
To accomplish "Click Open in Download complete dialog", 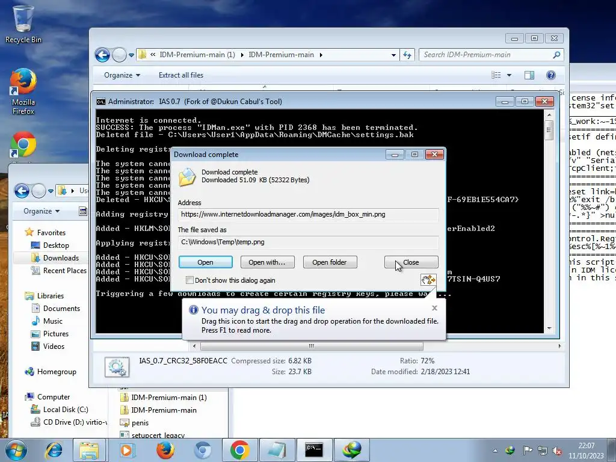I will coord(206,262).
